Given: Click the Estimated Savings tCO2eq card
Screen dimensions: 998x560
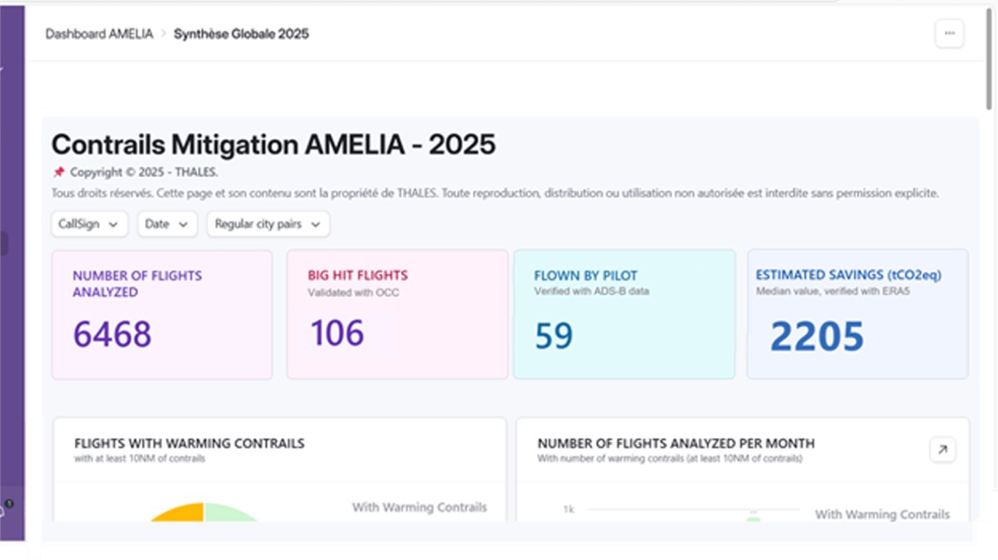Looking at the screenshot, I should click(x=857, y=314).
